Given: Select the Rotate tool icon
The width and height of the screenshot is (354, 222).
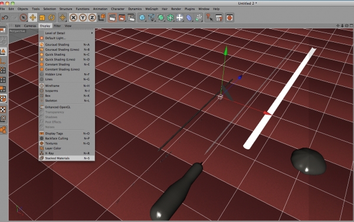Looking at the screenshot, I should tap(51, 17).
